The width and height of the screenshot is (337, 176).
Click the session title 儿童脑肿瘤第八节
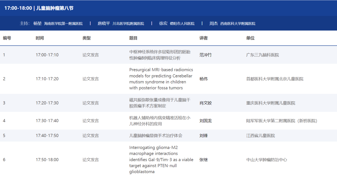click(55, 8)
